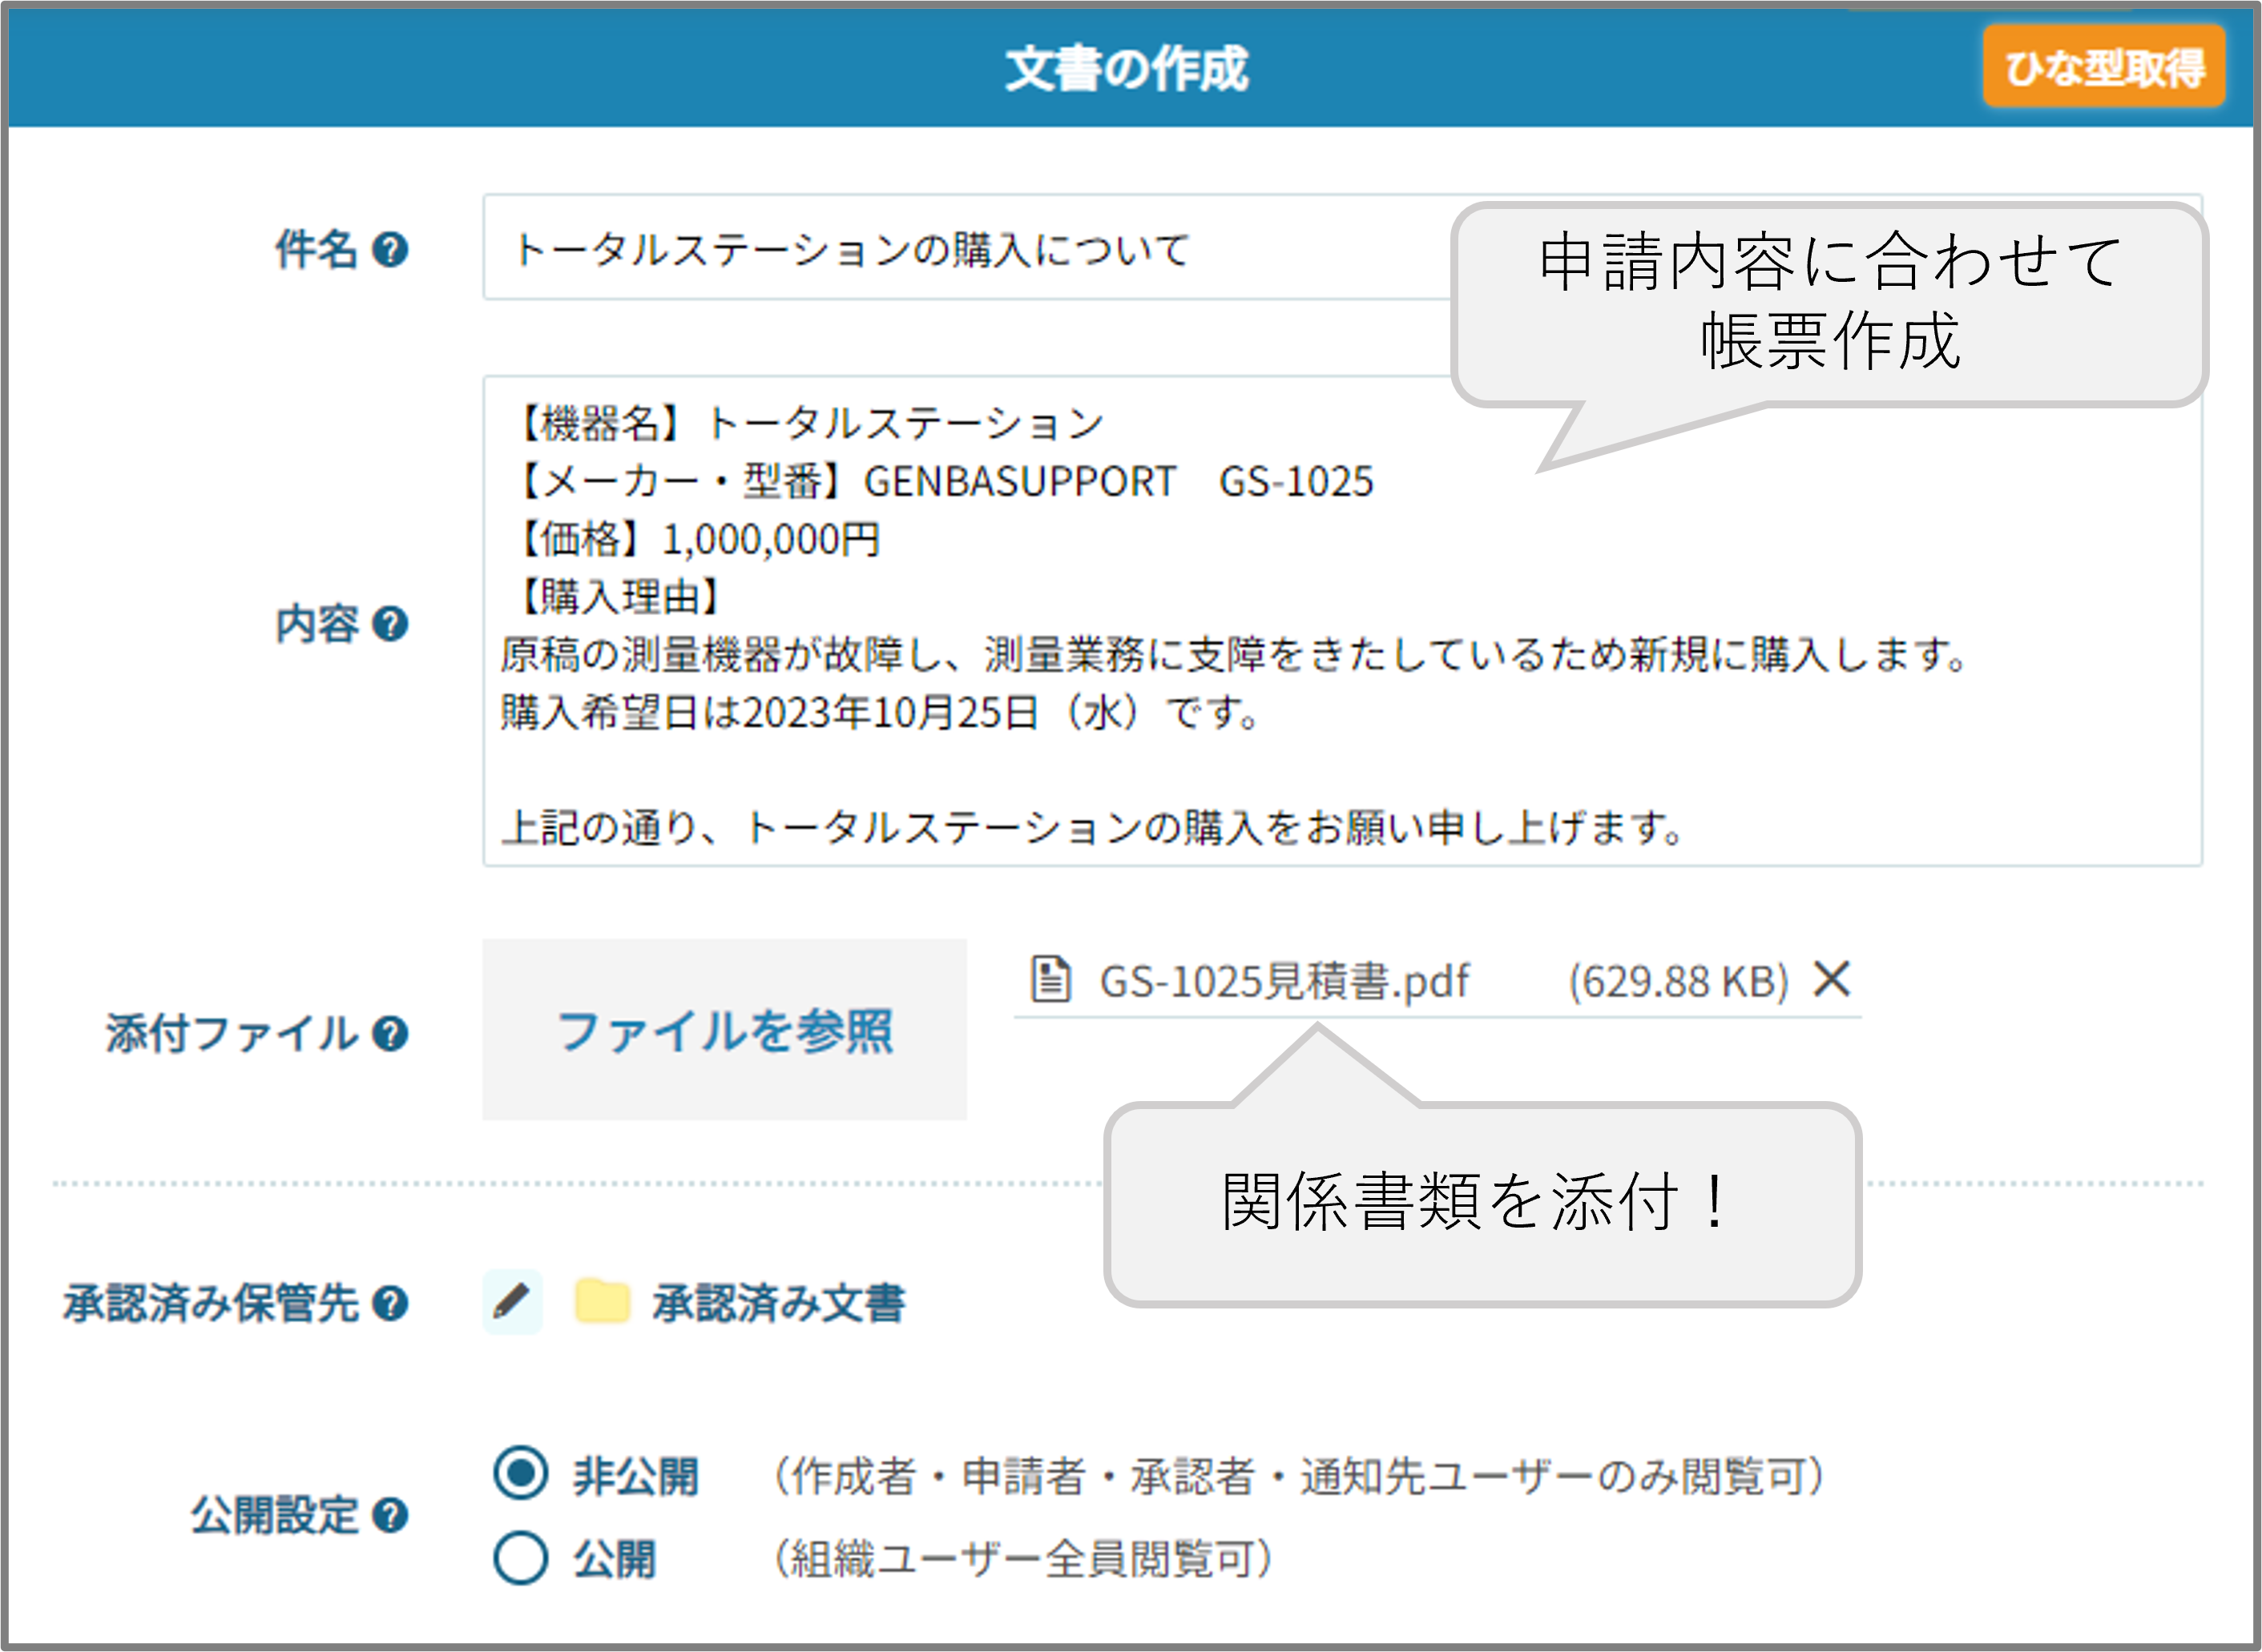2262x1652 pixels.
Task: Open the help icon beside 公開設定
Action: [389, 1515]
